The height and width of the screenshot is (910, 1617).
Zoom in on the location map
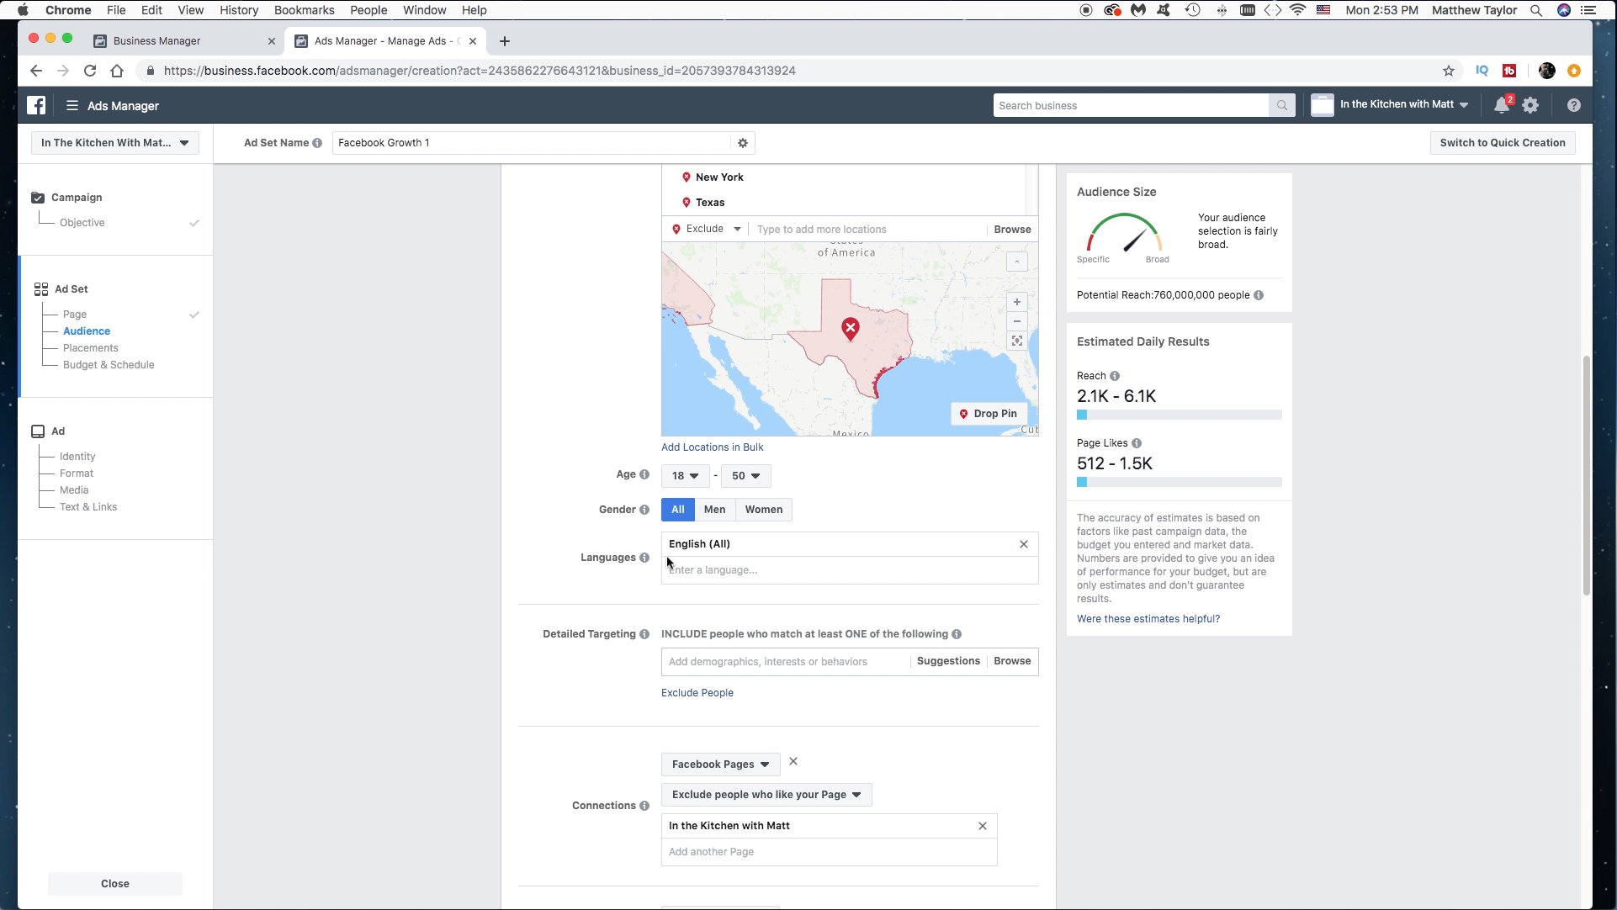pyautogui.click(x=1017, y=302)
